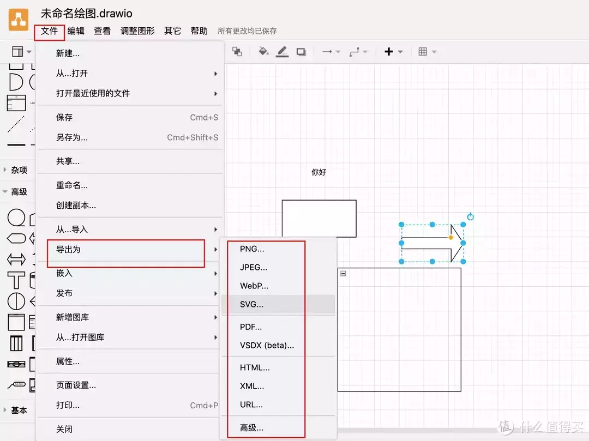Export as PNG...

pyautogui.click(x=278, y=249)
